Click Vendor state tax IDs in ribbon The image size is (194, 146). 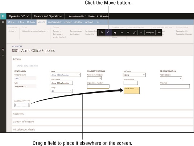60,37
